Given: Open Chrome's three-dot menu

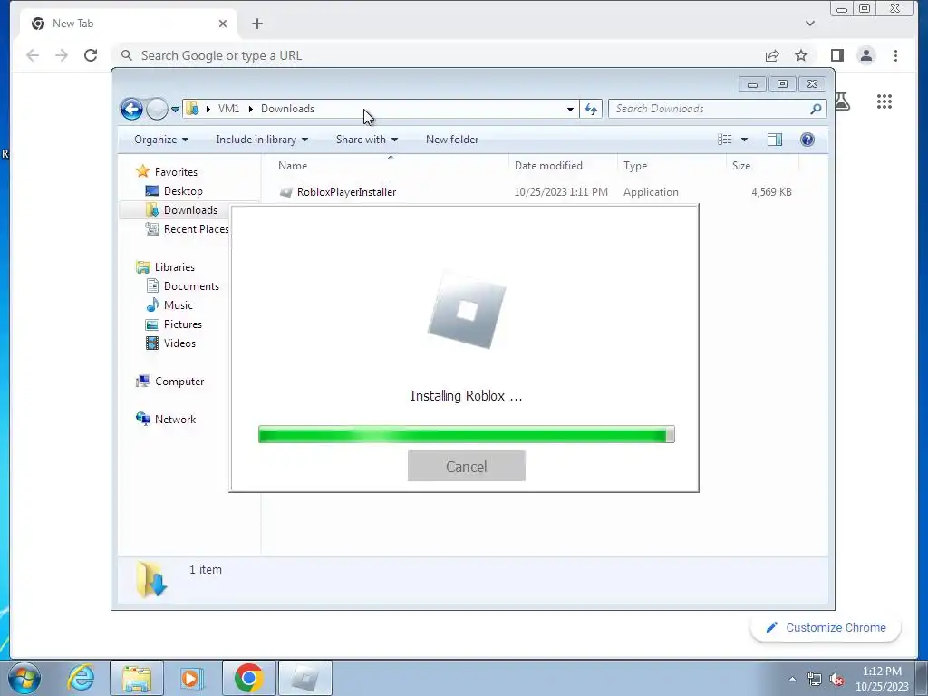Looking at the screenshot, I should [895, 55].
